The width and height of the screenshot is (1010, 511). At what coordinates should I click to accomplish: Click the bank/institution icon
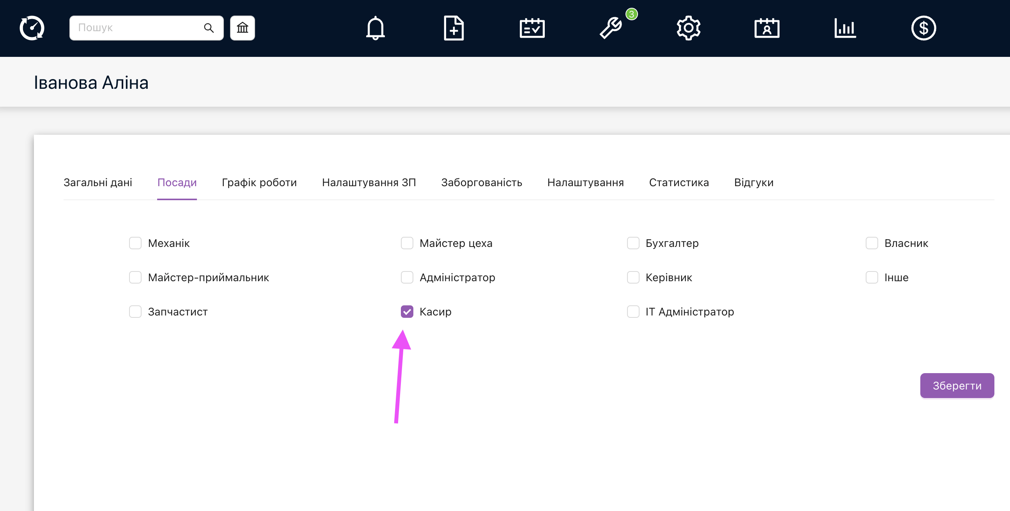point(242,27)
